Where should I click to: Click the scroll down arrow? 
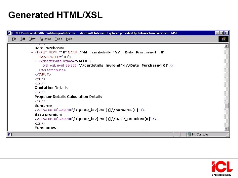(x=226, y=129)
